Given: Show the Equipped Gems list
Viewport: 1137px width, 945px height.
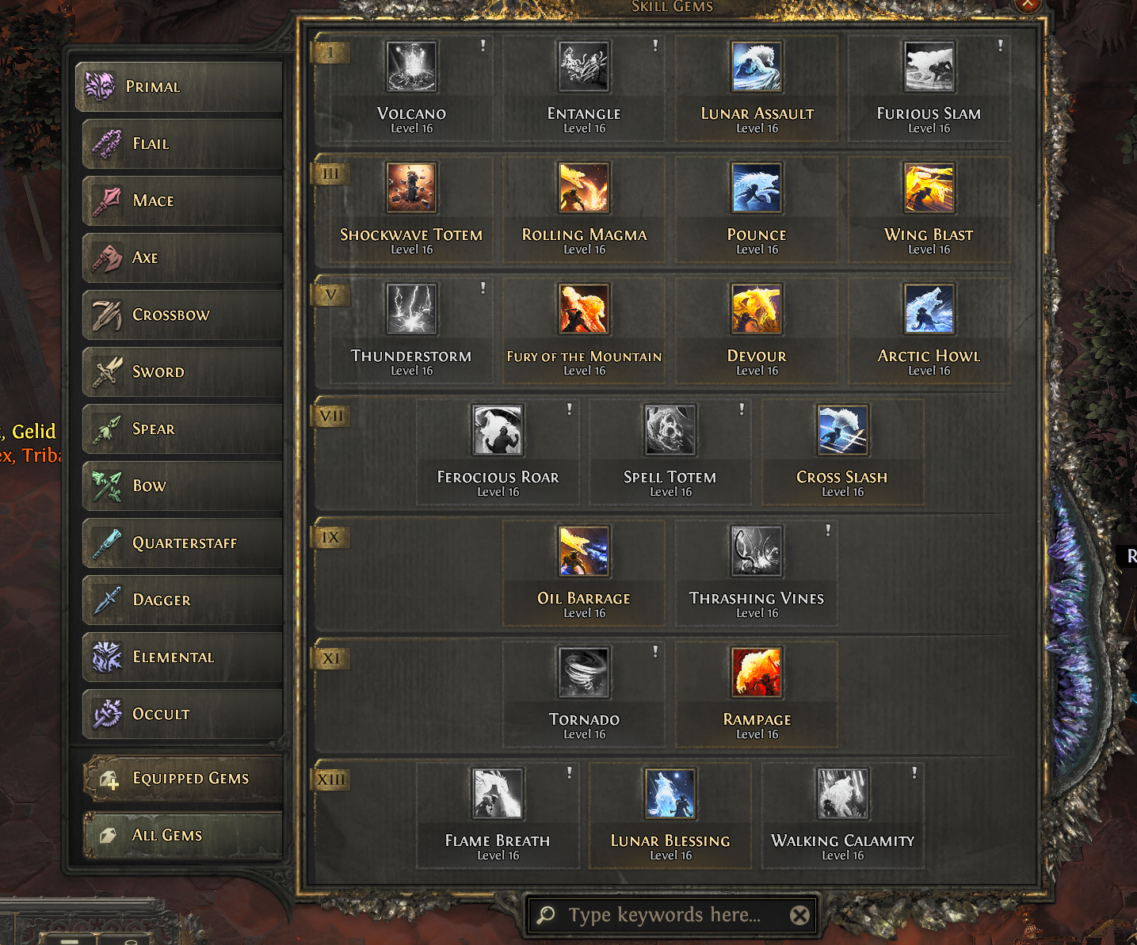Looking at the screenshot, I should pyautogui.click(x=183, y=779).
